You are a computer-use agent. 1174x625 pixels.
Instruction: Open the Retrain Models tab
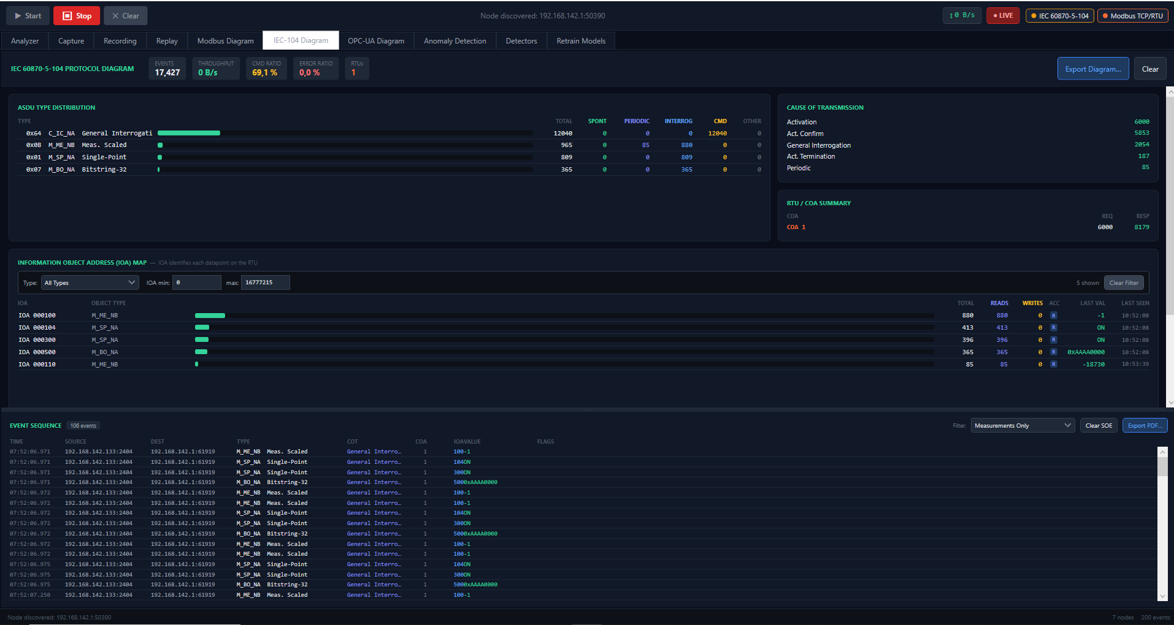(581, 41)
